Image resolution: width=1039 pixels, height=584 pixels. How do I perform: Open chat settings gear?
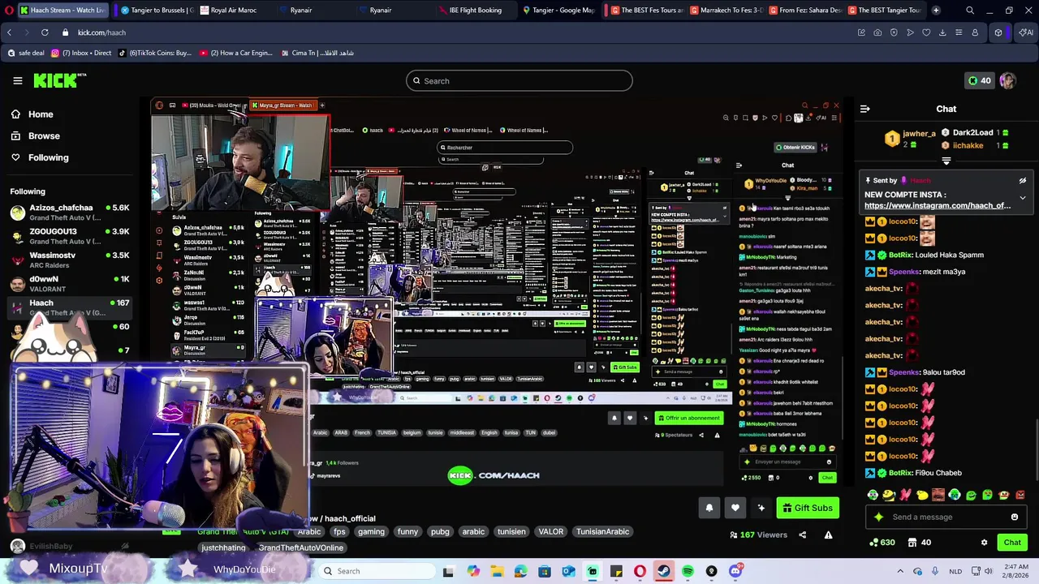[984, 543]
